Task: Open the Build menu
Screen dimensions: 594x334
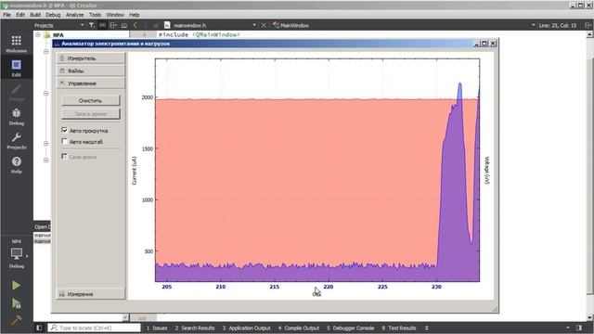Action: [x=35, y=15]
